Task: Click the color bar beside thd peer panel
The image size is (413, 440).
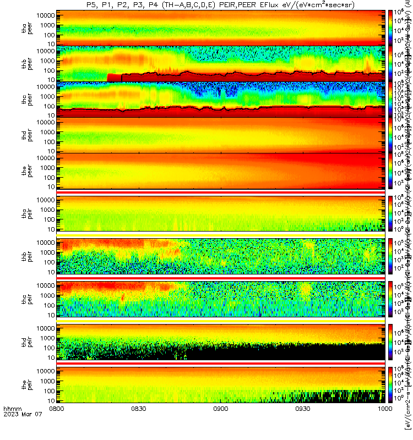Action: (390, 135)
